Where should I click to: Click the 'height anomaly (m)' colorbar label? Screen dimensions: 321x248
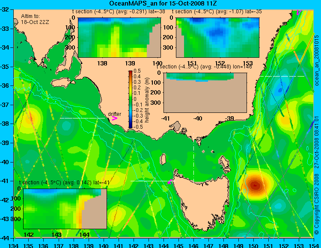pyautogui.click(x=147, y=100)
